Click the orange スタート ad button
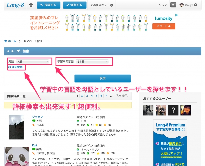Image resolution: width=205 pixels, height=166 pixels. [x=163, y=26]
